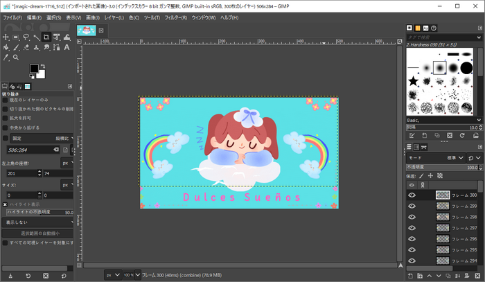Toggle visibility of フレーム 298 layer

[412, 217]
